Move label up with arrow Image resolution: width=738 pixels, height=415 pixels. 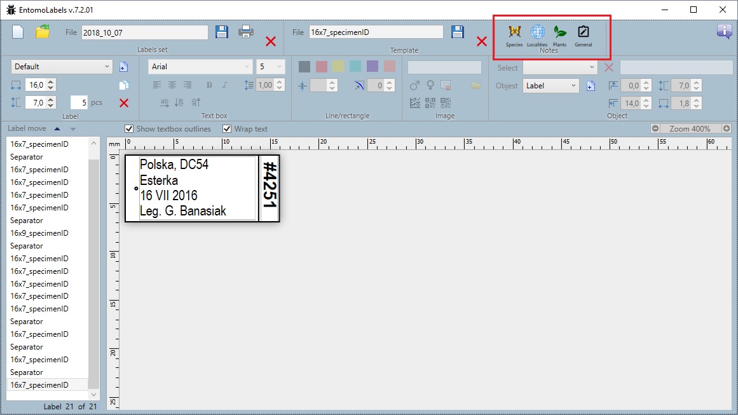(58, 129)
